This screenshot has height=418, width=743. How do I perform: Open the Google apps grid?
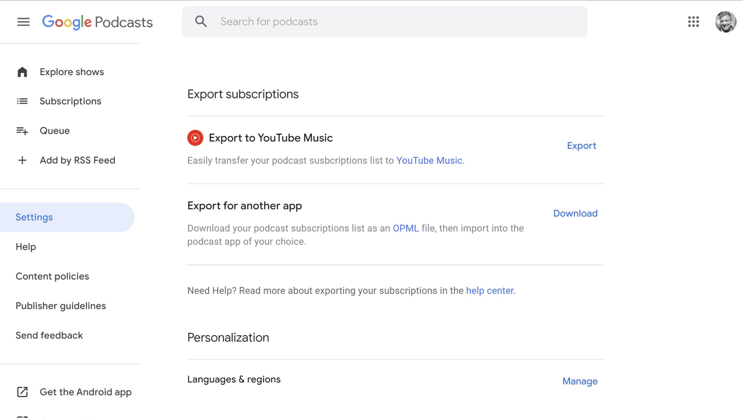693,22
